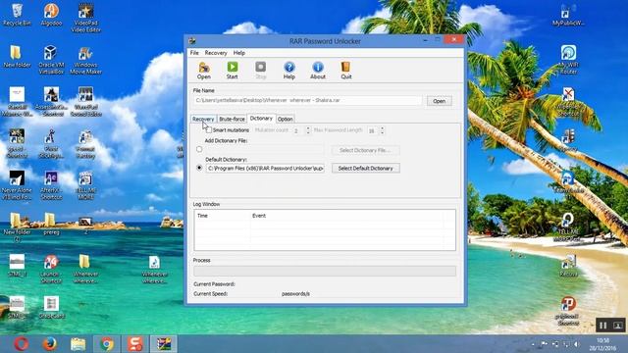The width and height of the screenshot is (628, 353).
Task: Open the Recovery menu in the menu bar
Action: pos(216,53)
